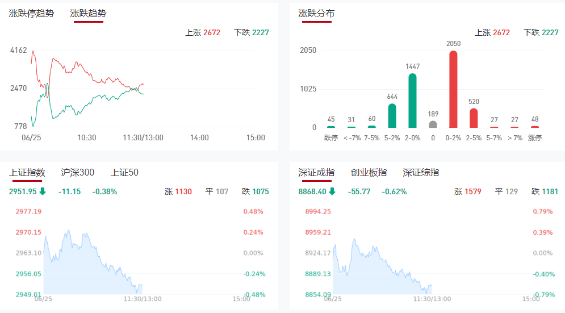Screen dimensions: 565x313
Task: Click the 下跌 2227 count in 涨跌趋势 panel
Action: [252, 32]
